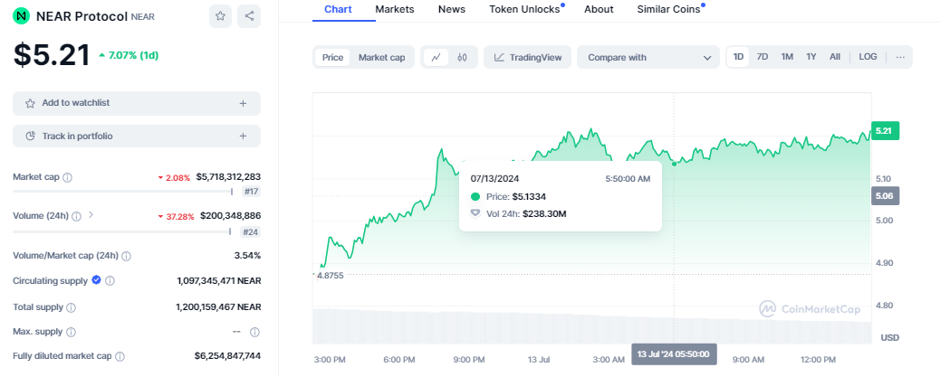The image size is (940, 377).
Task: Click the 4.8755 opening price label
Action: [330, 276]
